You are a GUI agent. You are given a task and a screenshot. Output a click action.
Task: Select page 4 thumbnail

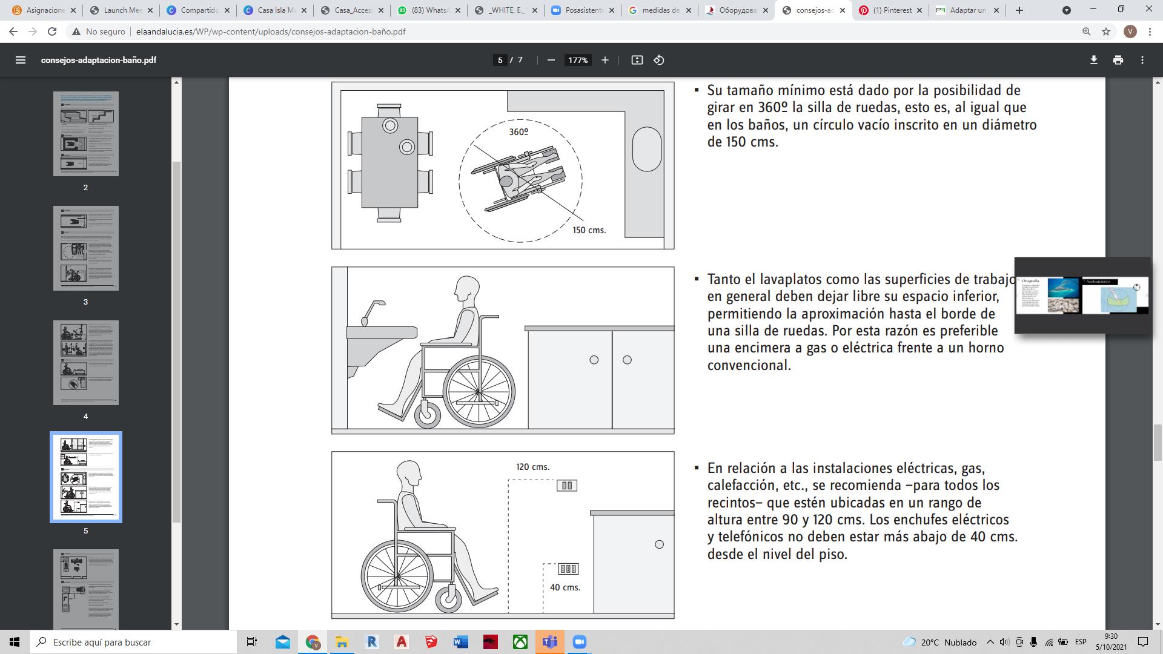pyautogui.click(x=86, y=363)
